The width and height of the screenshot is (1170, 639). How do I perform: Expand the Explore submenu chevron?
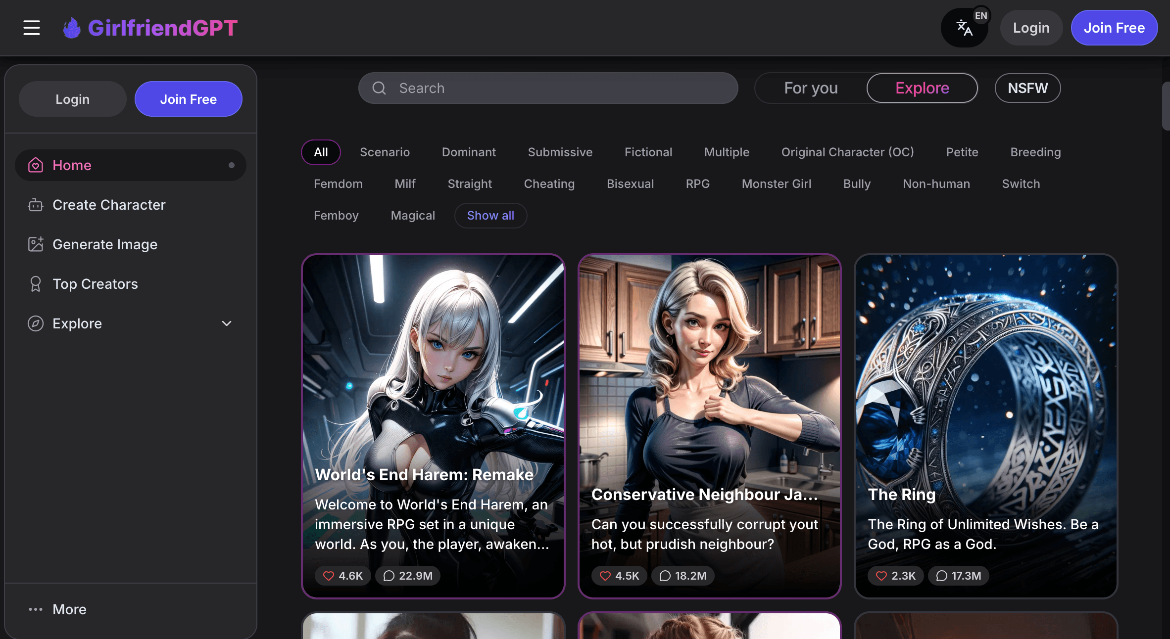[227, 323]
